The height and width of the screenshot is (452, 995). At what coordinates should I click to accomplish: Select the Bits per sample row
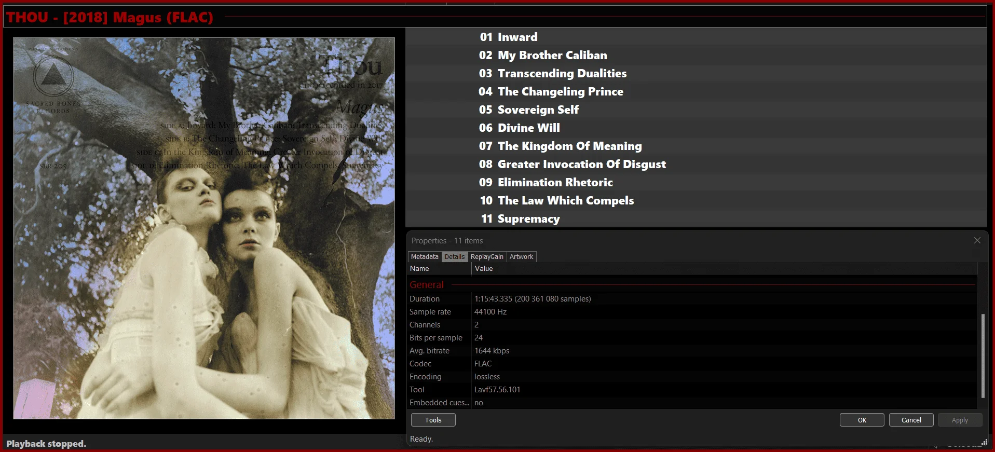(x=692, y=338)
